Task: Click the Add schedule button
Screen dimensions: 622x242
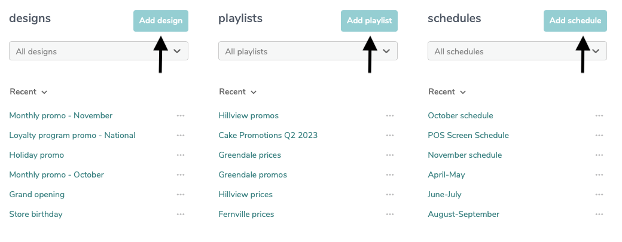Action: [575, 20]
